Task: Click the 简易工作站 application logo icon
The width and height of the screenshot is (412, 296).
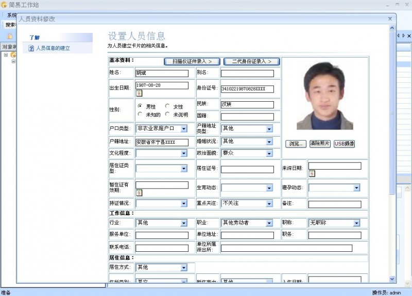Action: [x=4, y=5]
